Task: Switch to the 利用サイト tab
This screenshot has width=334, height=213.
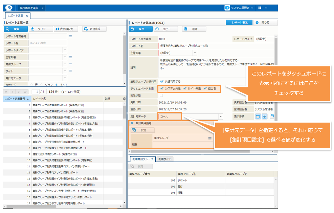Action: (x=165, y=159)
